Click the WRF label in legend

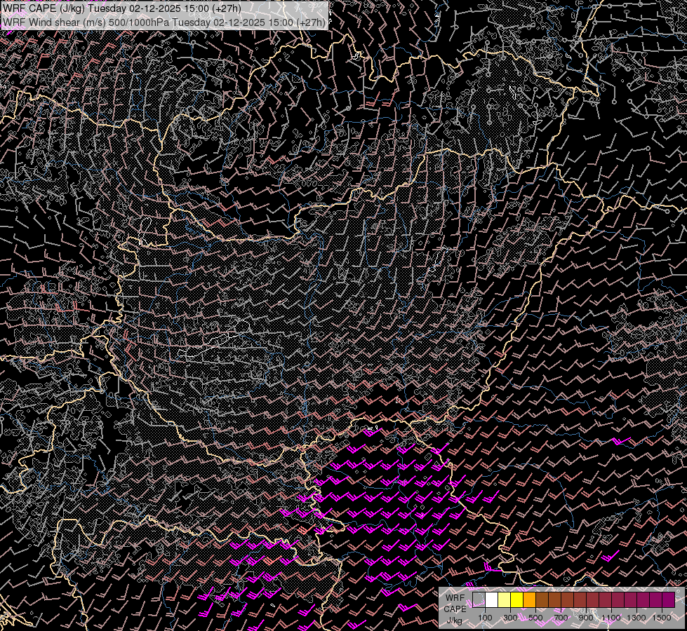(x=455, y=598)
